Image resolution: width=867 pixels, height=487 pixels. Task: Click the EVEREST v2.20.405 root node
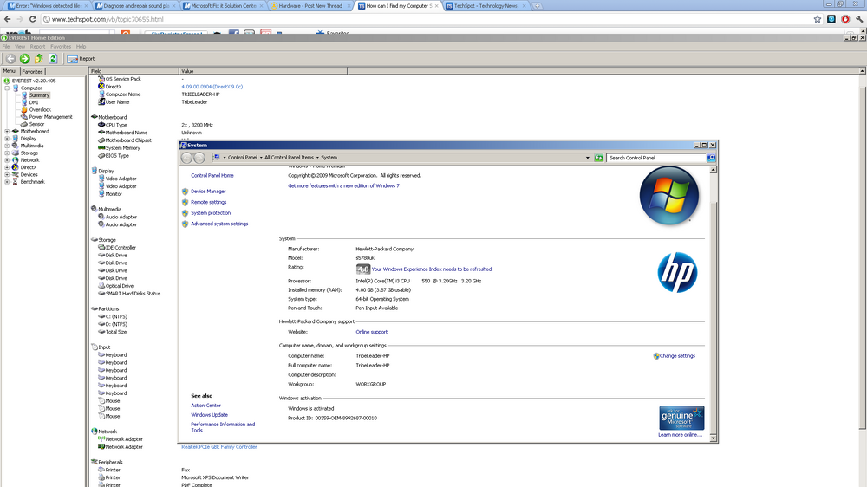[x=34, y=81]
